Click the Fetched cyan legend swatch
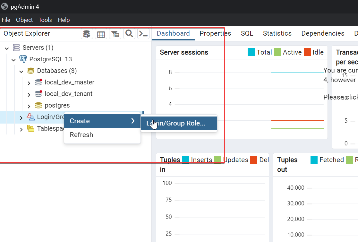The height and width of the screenshot is (242, 358). tap(314, 160)
